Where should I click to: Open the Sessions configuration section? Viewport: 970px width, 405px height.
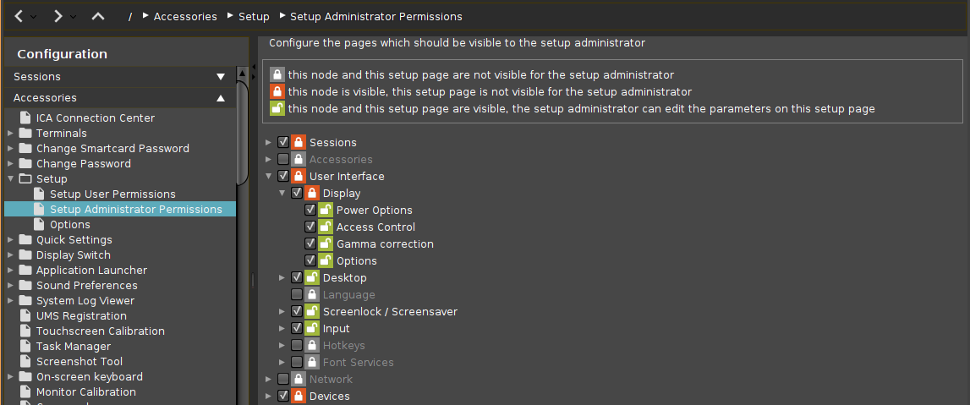[x=118, y=77]
